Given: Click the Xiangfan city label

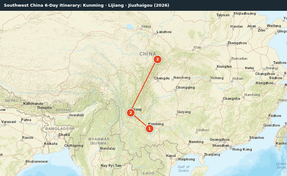Looking at the screenshot, I should (x=224, y=67).
